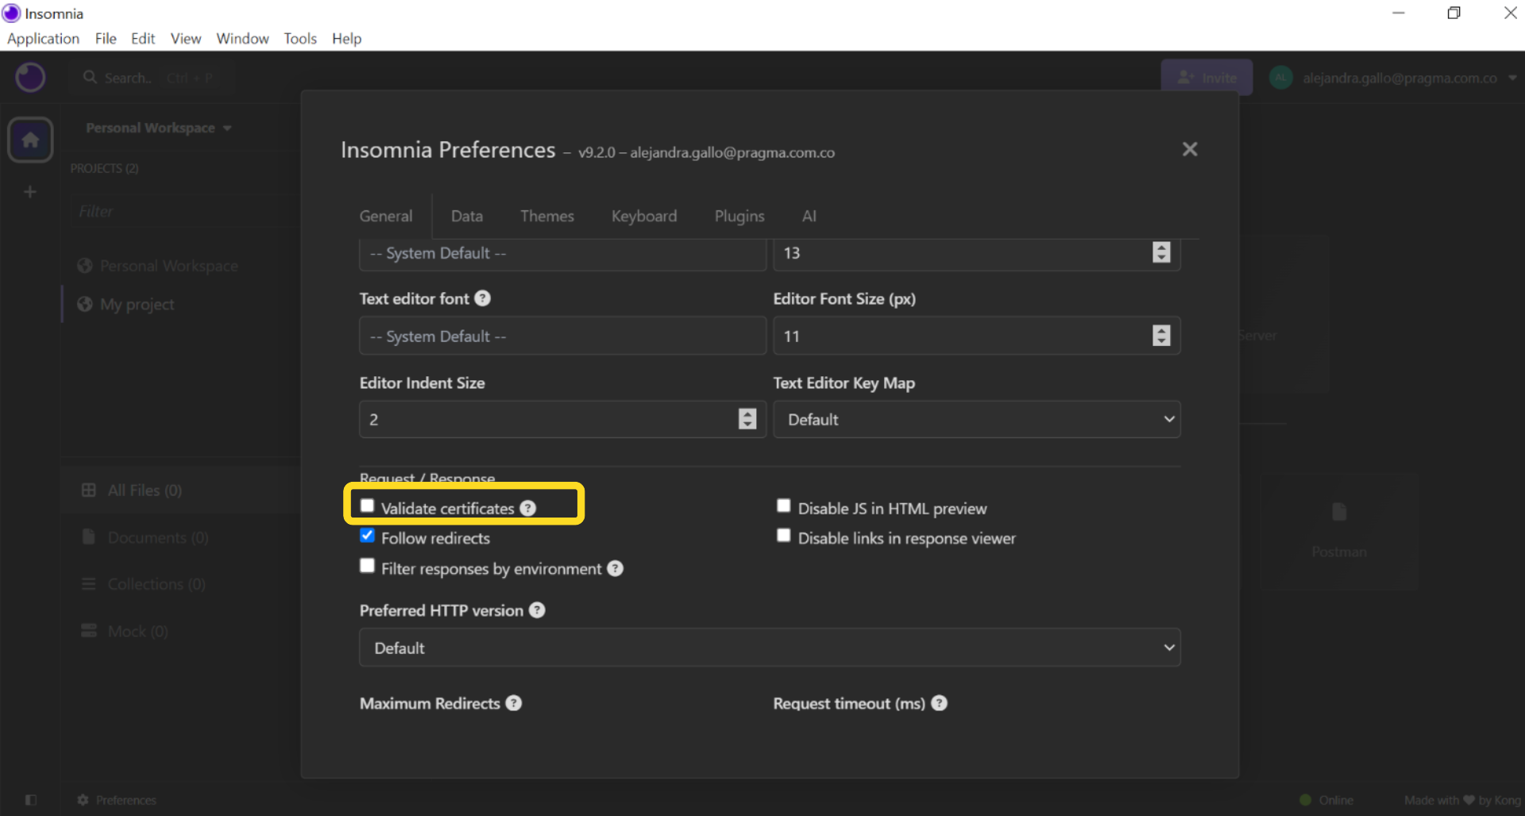The image size is (1525, 816).
Task: Adjust the Editor Font Size stepper
Action: 1161,336
